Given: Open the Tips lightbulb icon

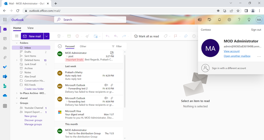Looking at the screenshot, I should point(249,20).
